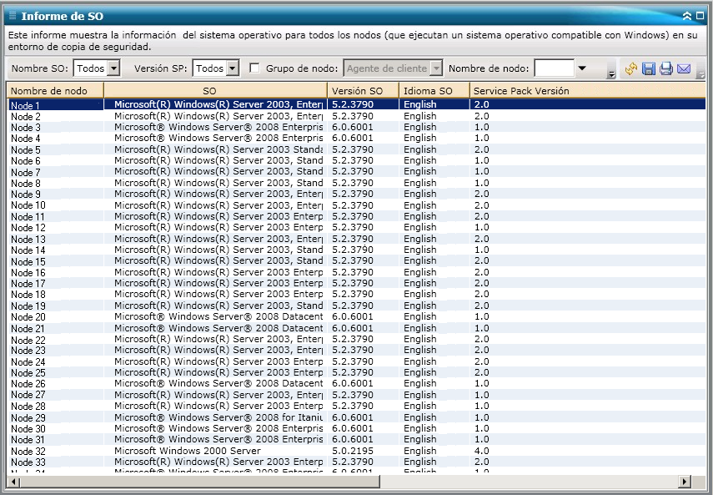Expand the Versión SP dropdown
Screen dimensions: 713x495
(233, 68)
